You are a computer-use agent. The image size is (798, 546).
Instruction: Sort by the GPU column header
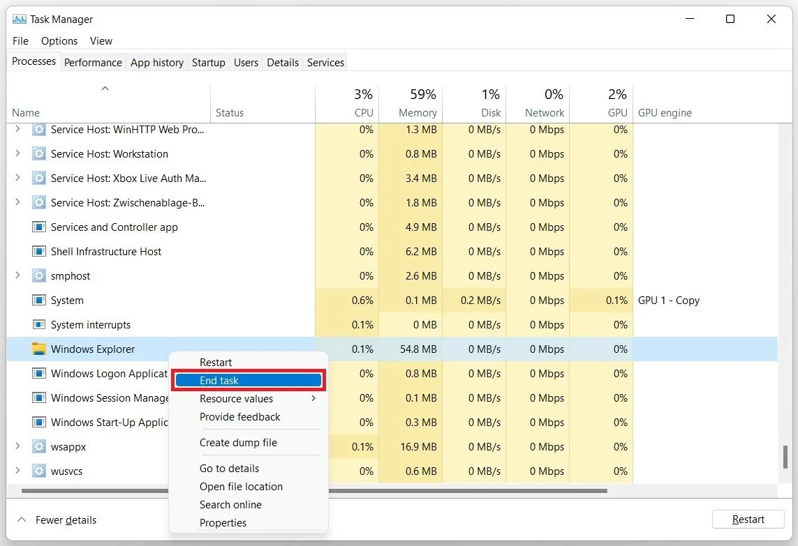pyautogui.click(x=601, y=104)
